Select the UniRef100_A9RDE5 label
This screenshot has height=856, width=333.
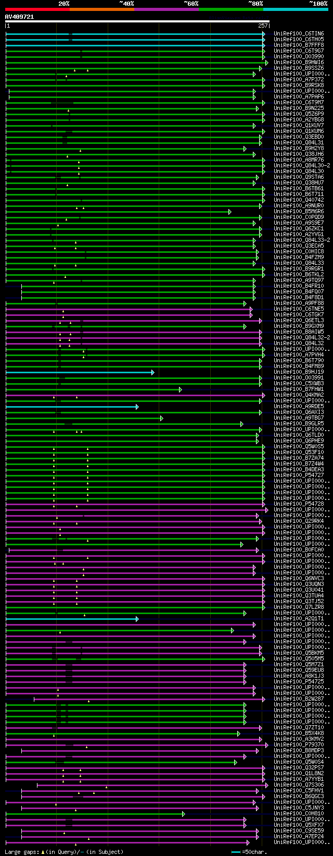[x=299, y=407]
